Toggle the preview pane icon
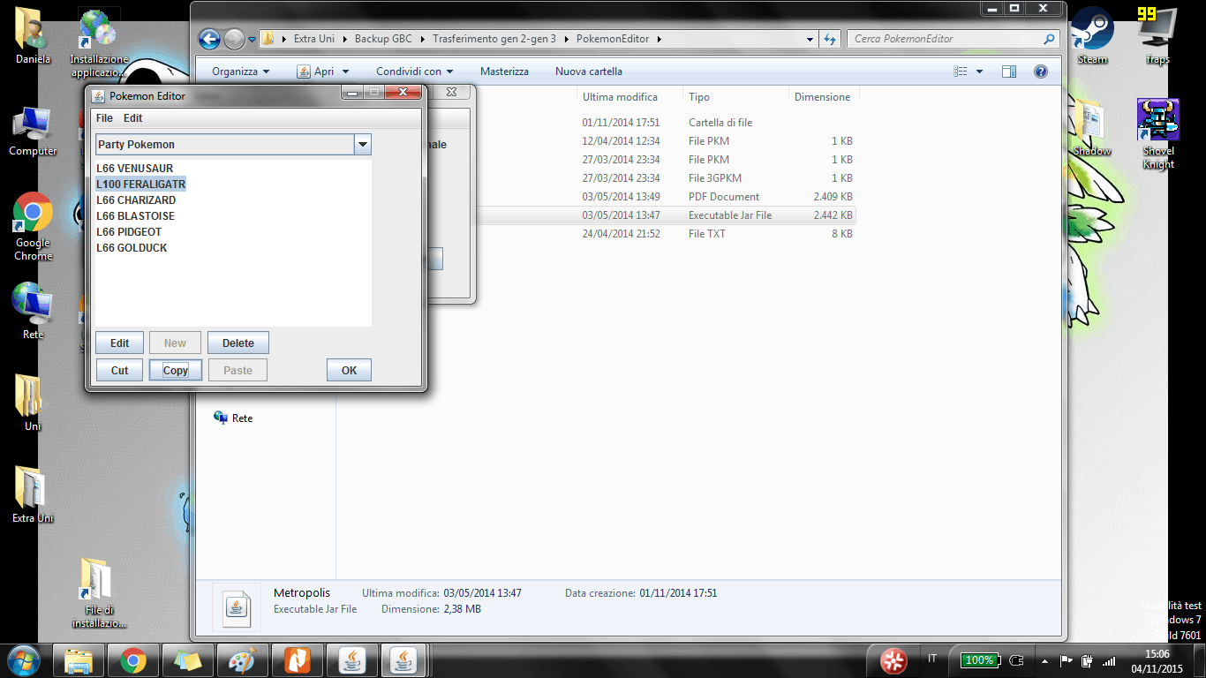 coord(1009,72)
